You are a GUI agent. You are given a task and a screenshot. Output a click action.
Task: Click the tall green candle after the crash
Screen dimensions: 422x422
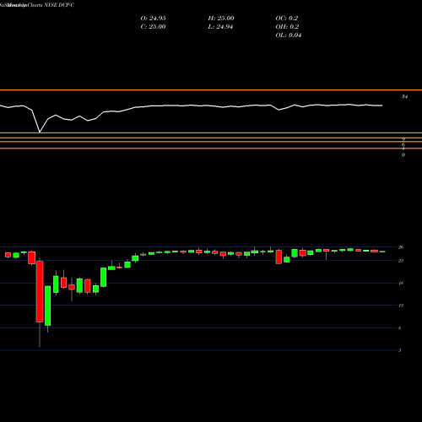tap(48, 306)
